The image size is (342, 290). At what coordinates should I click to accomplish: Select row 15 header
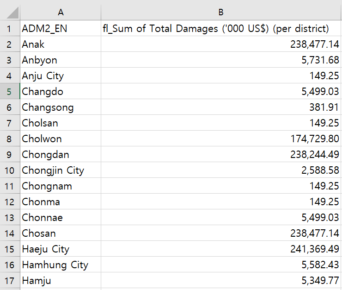[10, 249]
